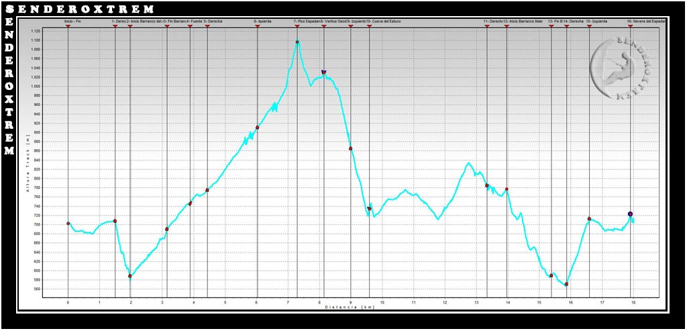Viewport: 687px width, 331px height.
Task: Click the '16- Nevera del Espadan' label
Action: point(646,21)
